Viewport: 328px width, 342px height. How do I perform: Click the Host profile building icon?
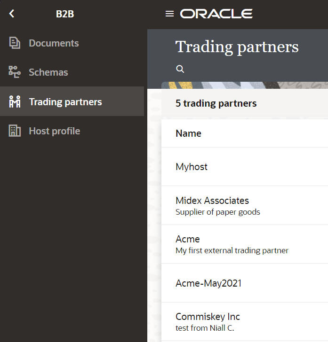point(15,131)
